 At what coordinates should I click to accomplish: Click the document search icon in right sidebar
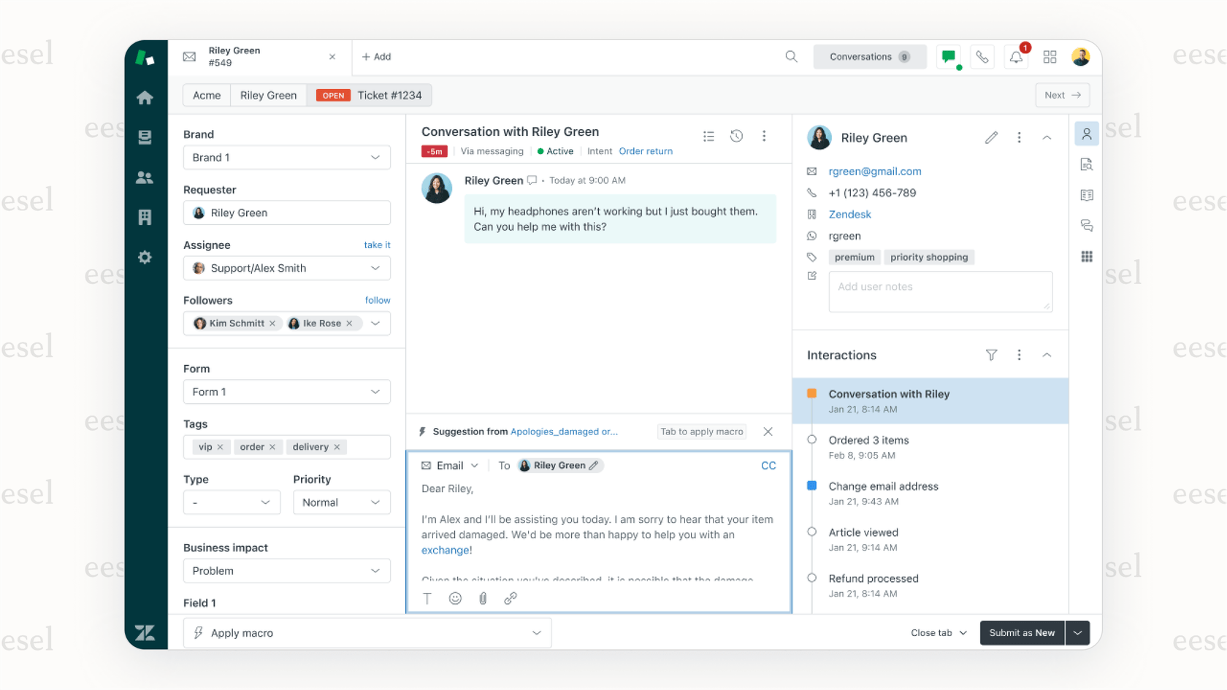[1087, 164]
